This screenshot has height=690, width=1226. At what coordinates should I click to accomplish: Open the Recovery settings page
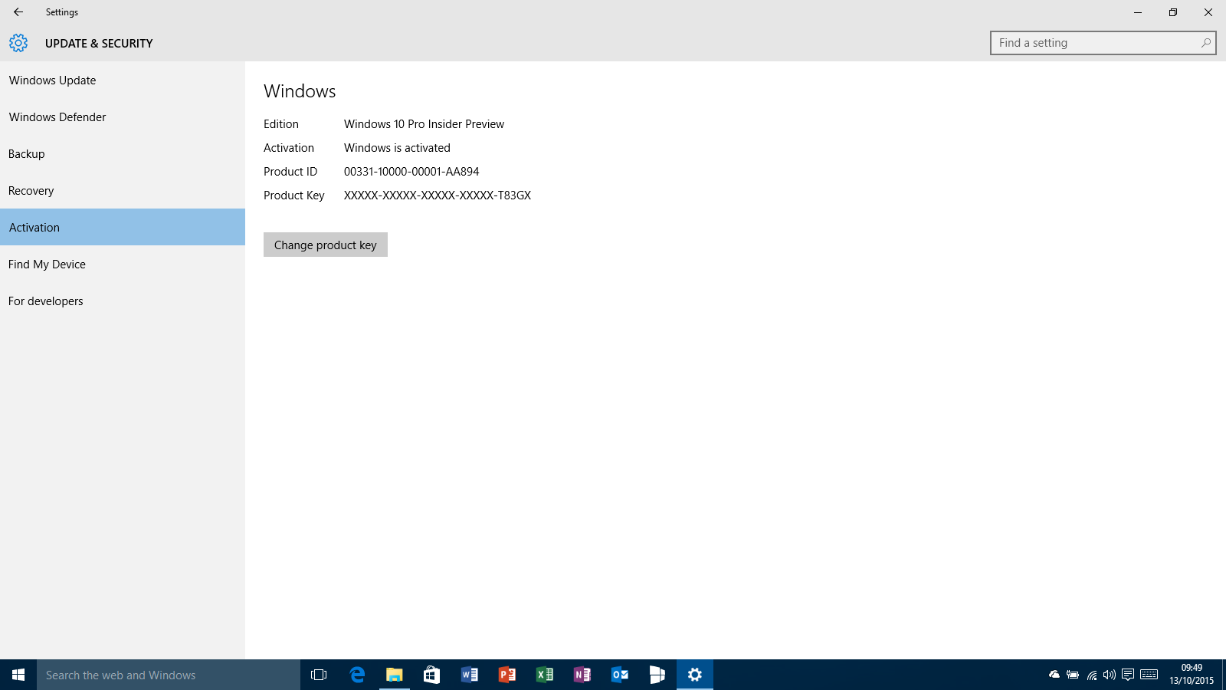click(123, 190)
